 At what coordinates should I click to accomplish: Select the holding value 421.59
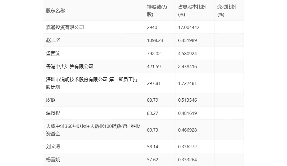(x=154, y=67)
